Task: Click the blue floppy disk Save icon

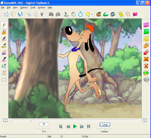Action: (20, 14)
